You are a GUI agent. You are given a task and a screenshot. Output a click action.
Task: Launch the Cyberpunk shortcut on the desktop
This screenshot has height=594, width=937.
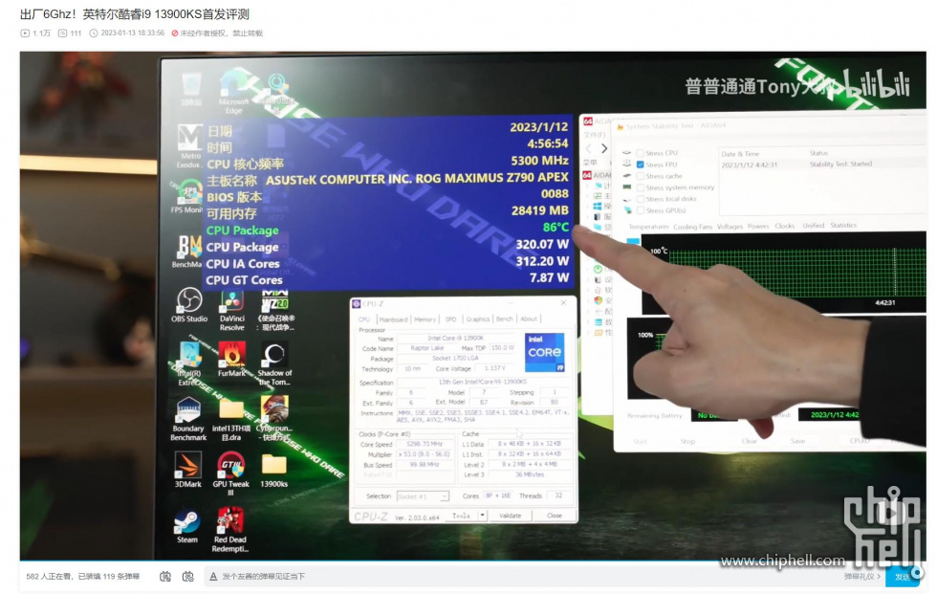[x=274, y=418]
